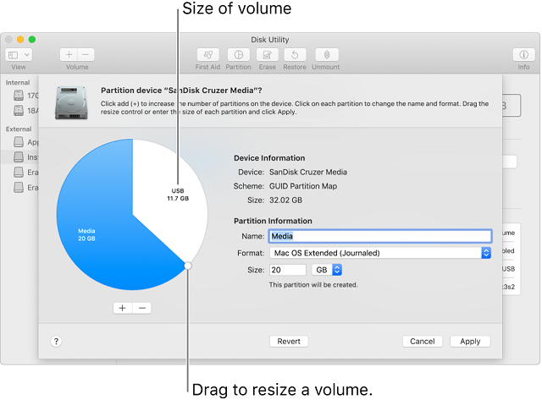Screen dimensions: 542x400
Task: Select the second Era external disk
Action: pos(25,188)
